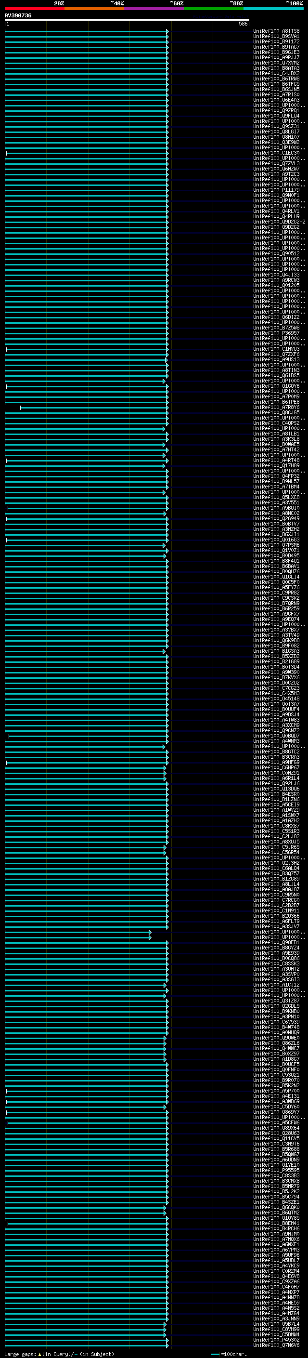
Task: Select label UniRef100_Q1V0Z1
Action: click(x=276, y=550)
